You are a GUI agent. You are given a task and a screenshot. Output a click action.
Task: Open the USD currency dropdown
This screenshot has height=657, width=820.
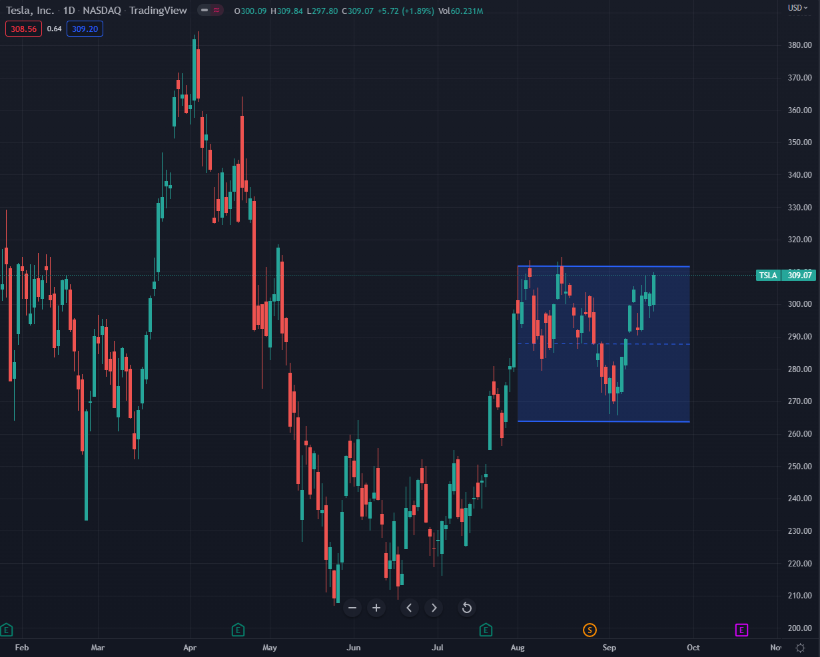click(798, 8)
